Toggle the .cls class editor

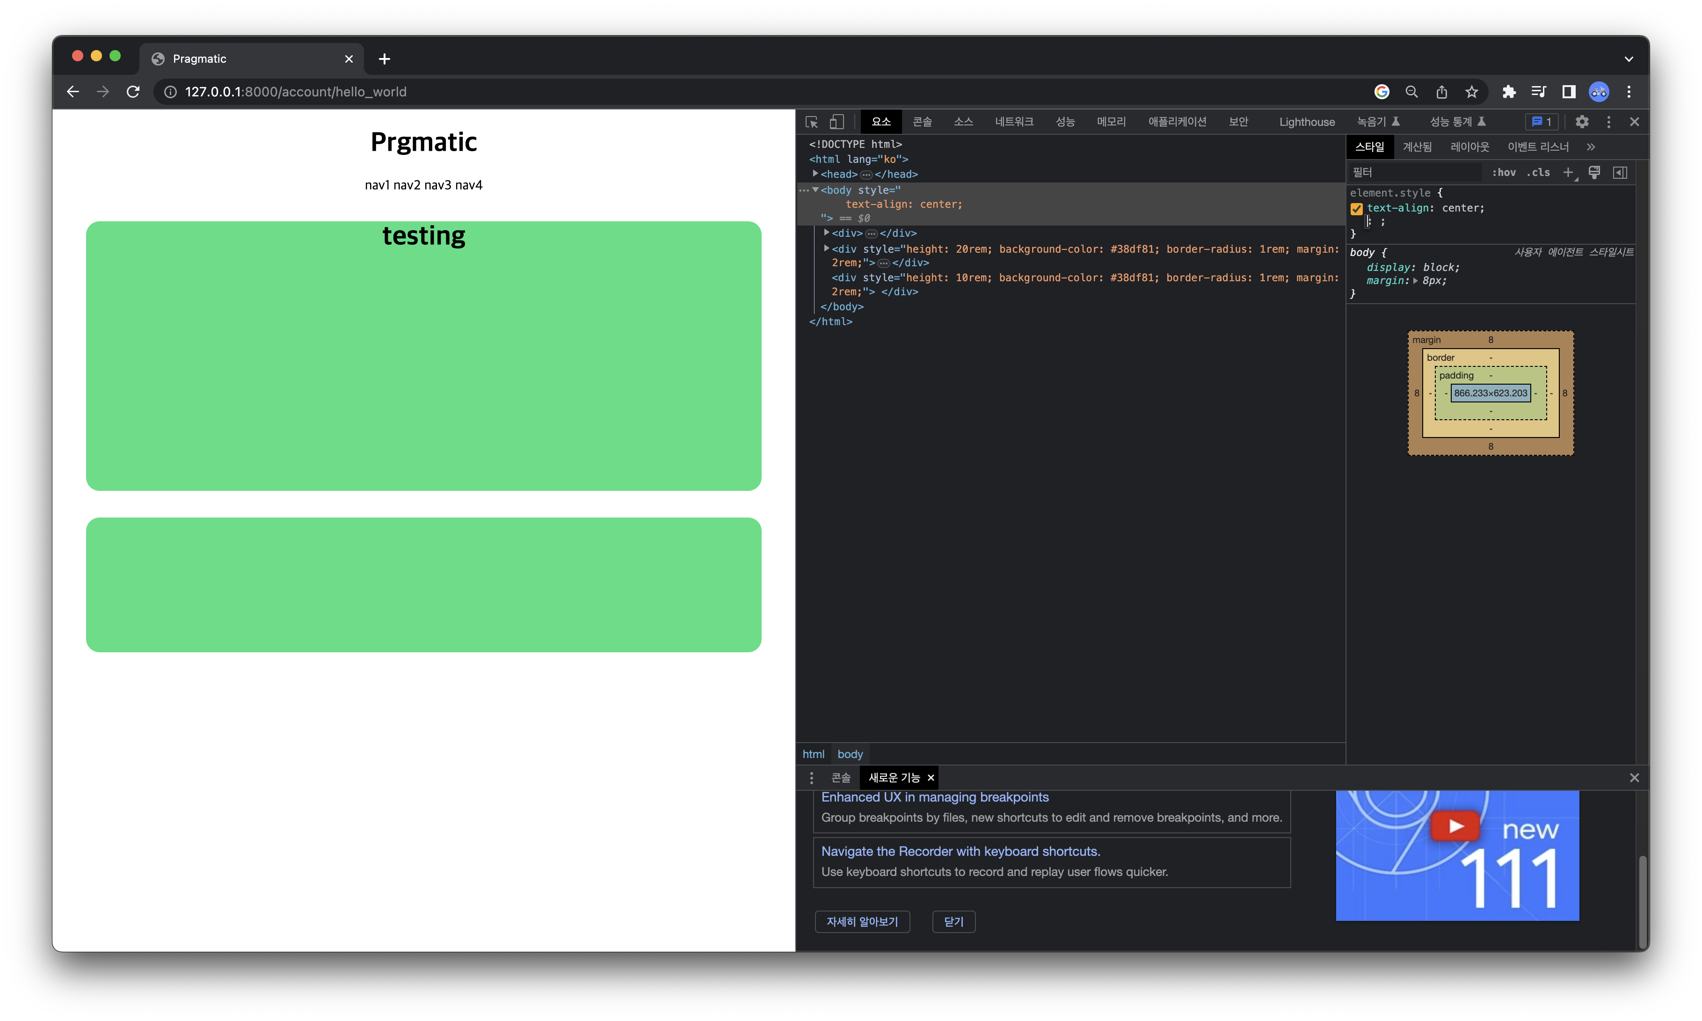(x=1538, y=173)
